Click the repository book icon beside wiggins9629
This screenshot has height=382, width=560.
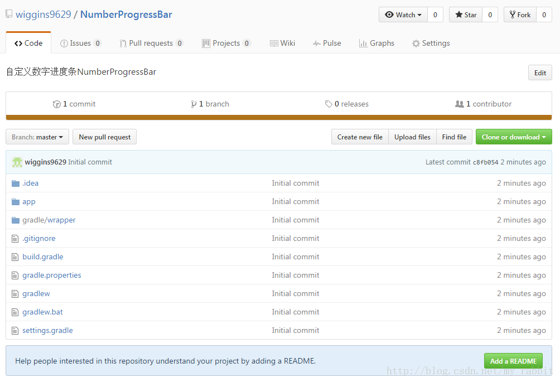click(x=9, y=14)
